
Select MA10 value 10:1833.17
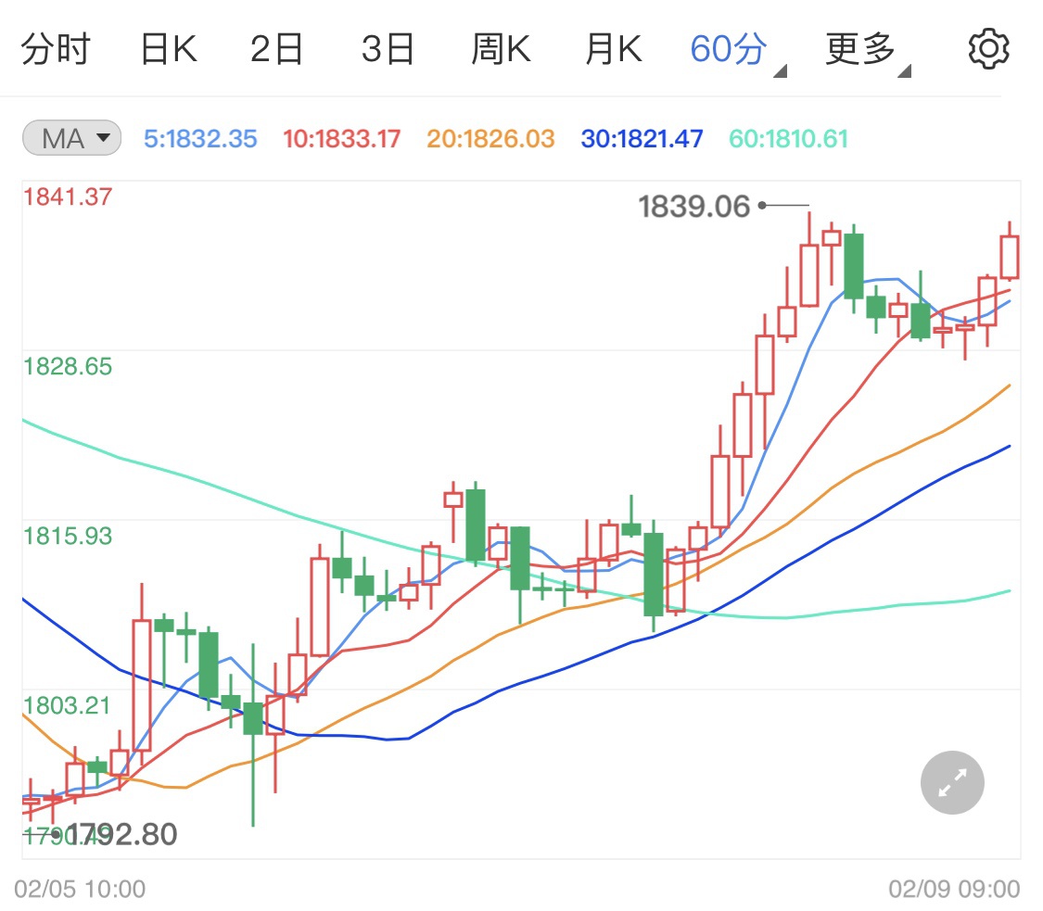tap(342, 139)
